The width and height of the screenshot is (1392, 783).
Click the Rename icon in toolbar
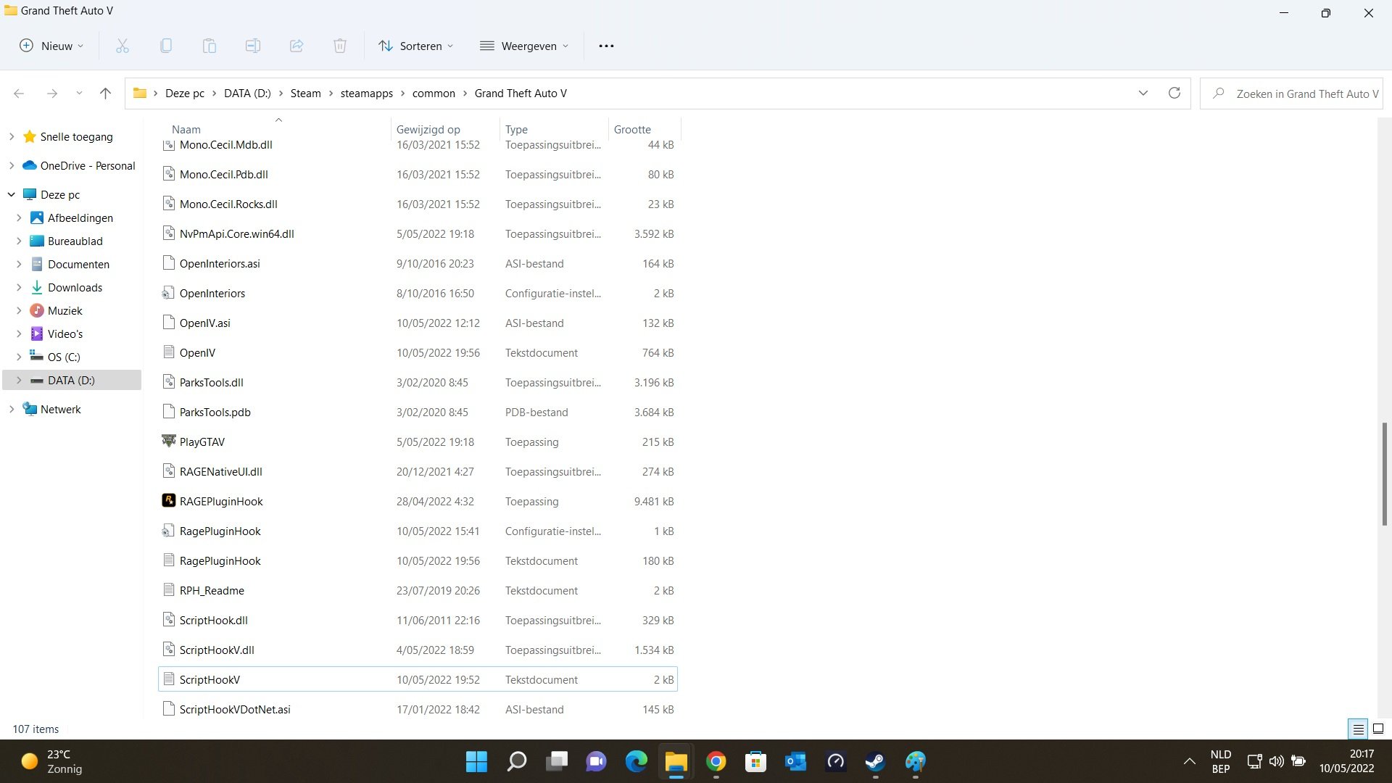(x=252, y=46)
